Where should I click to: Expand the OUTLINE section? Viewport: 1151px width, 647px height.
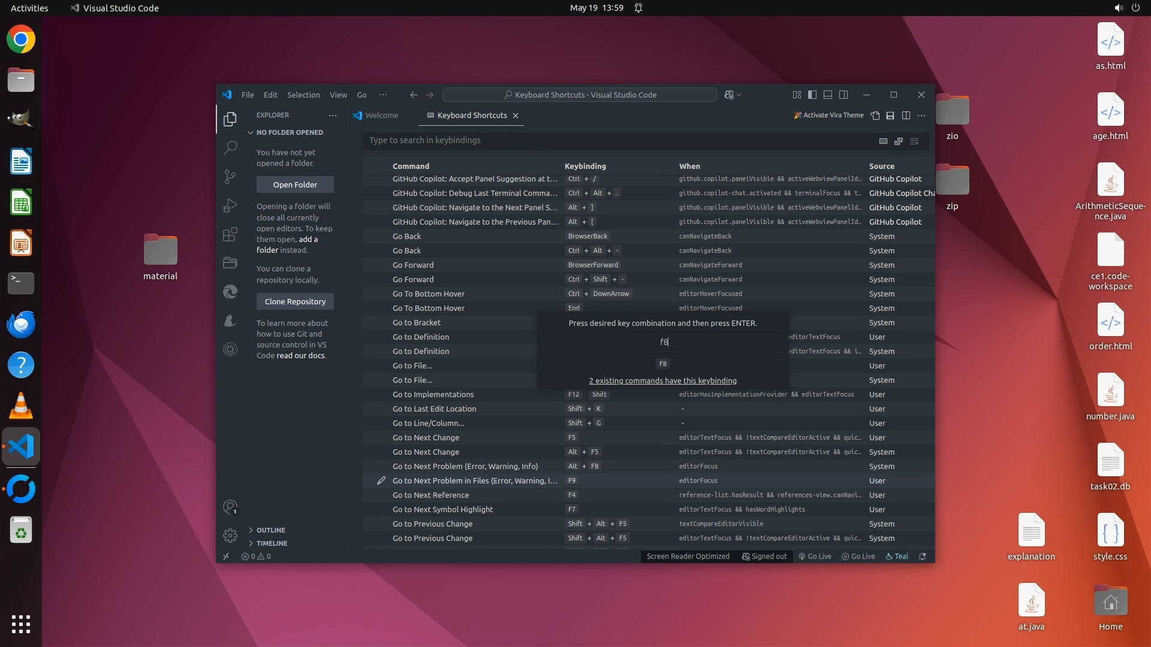tap(270, 530)
